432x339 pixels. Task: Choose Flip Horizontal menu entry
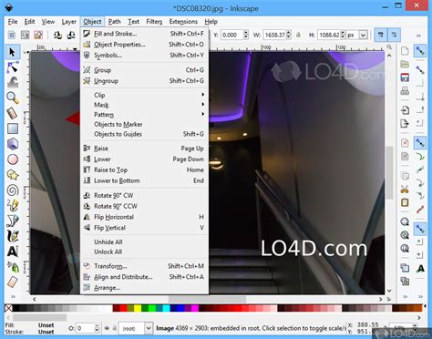coord(145,217)
